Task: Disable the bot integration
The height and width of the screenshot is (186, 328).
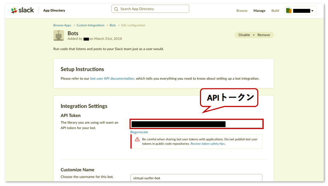Action: coord(244,35)
